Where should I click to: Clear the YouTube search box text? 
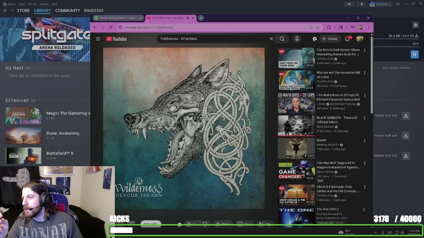[271, 39]
